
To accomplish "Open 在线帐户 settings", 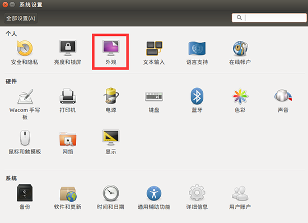I will tap(240, 53).
